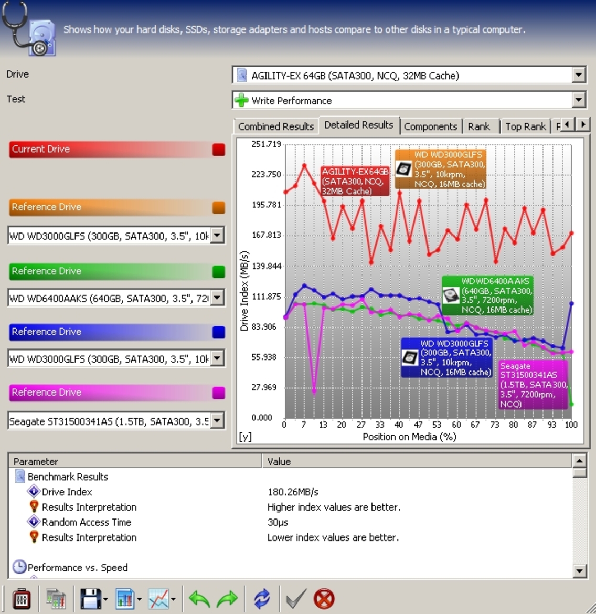The image size is (596, 614).
Task: Click the disk icon in orange WD3000GLFS chart label
Action: [404, 170]
